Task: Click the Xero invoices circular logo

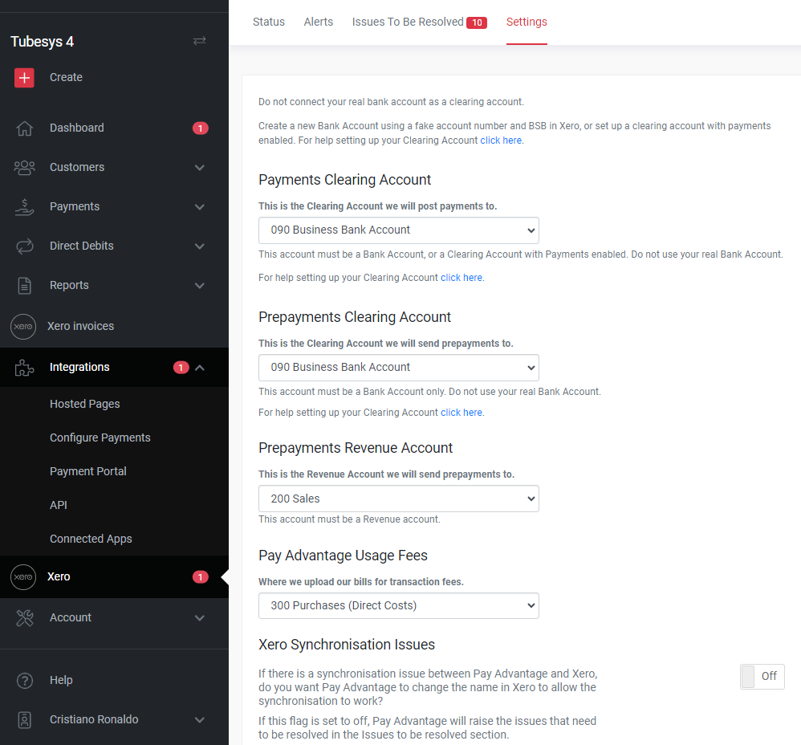Action: [x=23, y=326]
